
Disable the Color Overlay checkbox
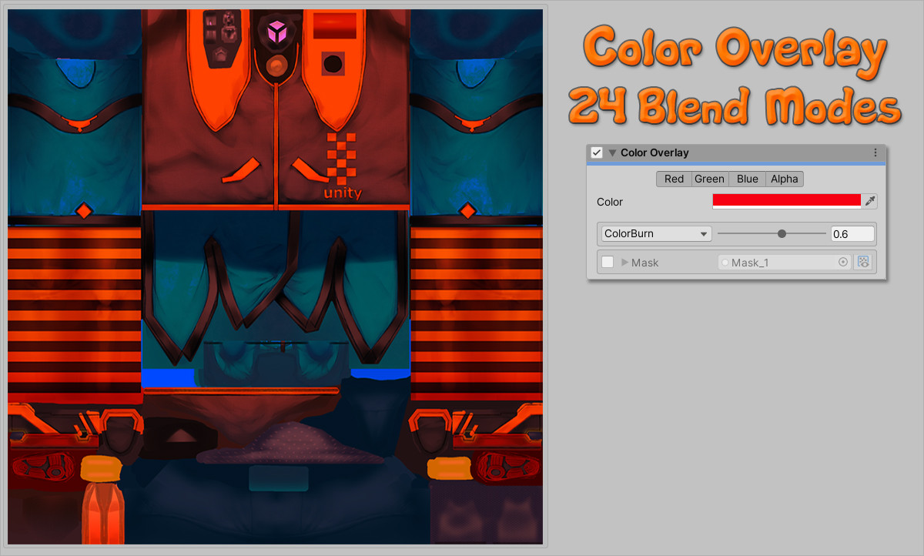pyautogui.click(x=597, y=152)
